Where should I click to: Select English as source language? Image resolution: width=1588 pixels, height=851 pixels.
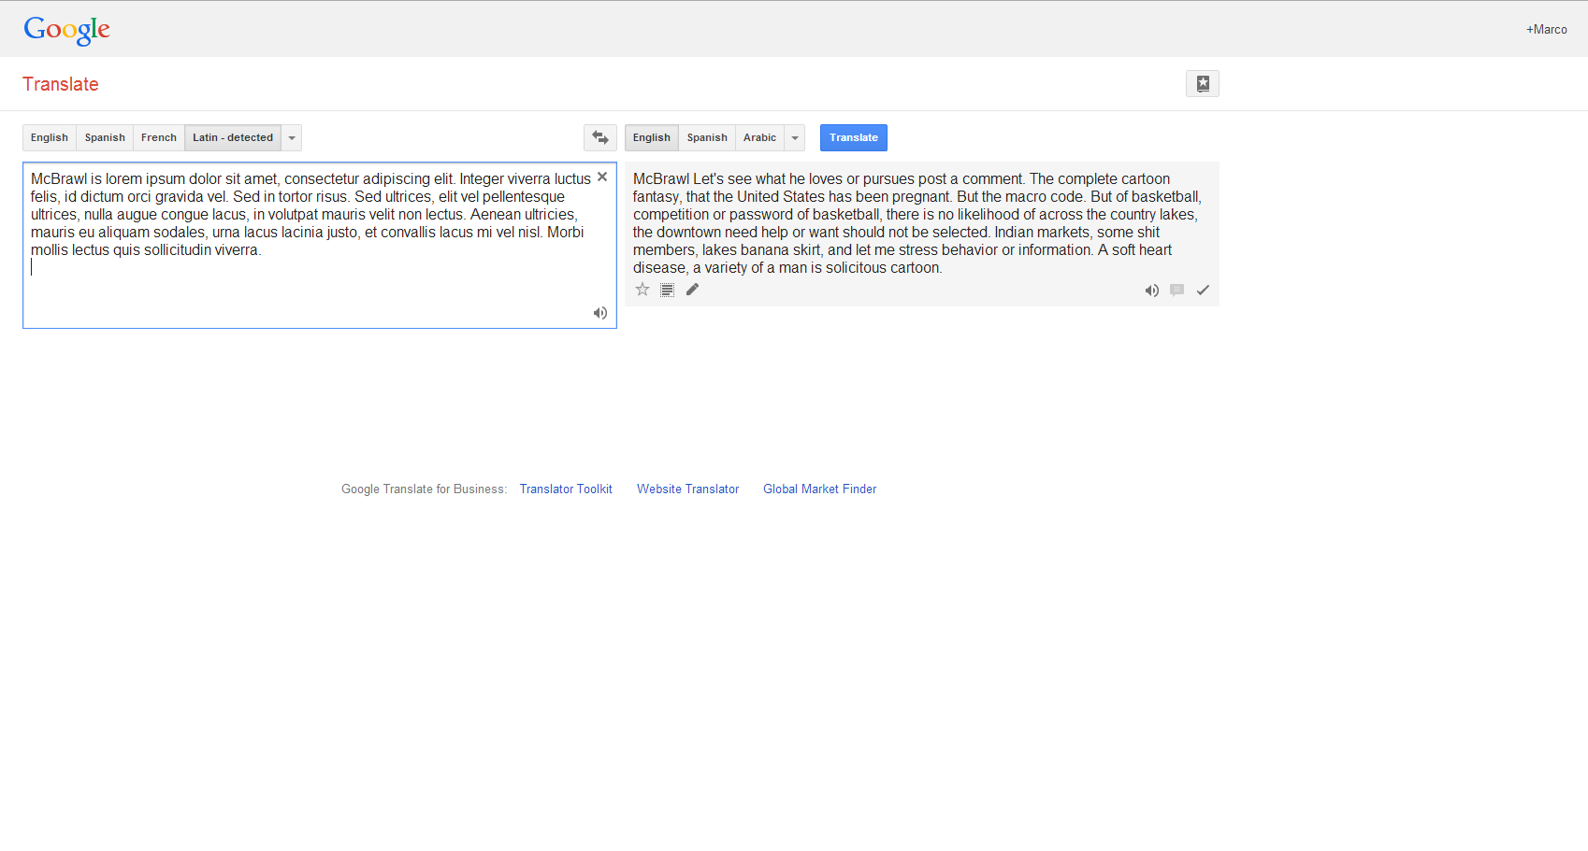(50, 137)
